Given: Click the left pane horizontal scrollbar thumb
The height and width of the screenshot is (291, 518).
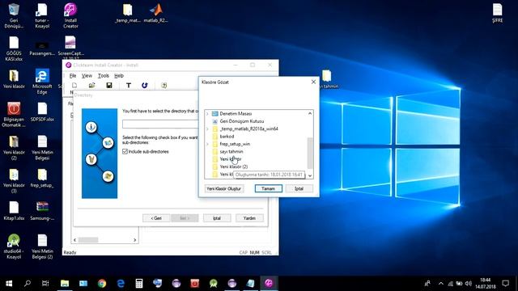Looking at the screenshot, I should tap(88, 240).
